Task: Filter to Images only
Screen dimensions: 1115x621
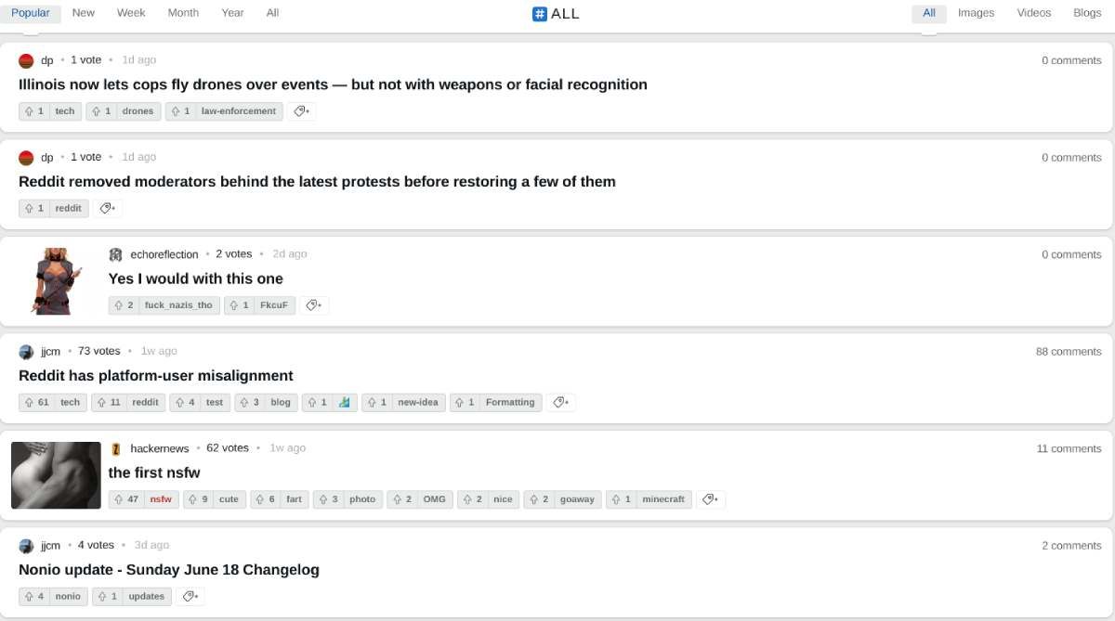Action: pos(976,13)
